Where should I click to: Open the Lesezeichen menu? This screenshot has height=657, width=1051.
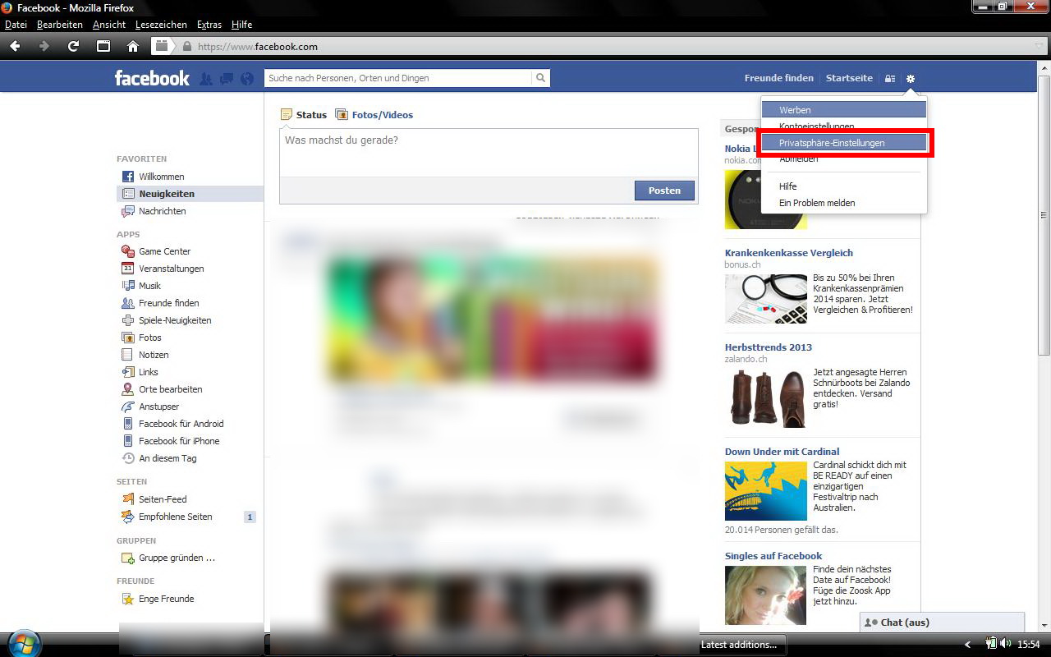point(161,25)
